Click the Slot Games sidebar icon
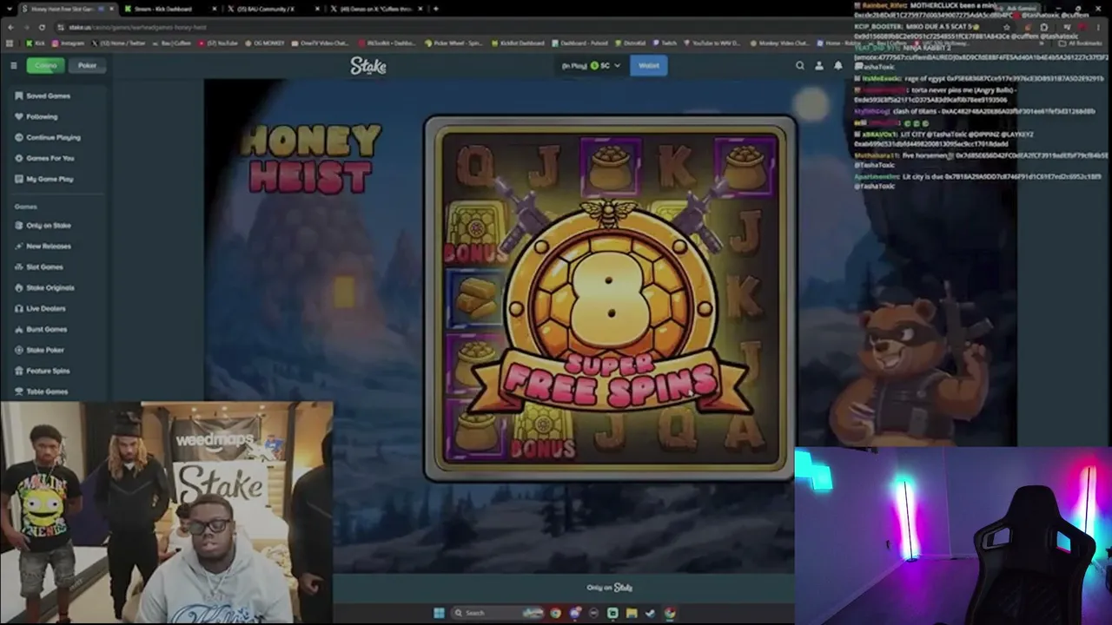Image resolution: width=1112 pixels, height=625 pixels. pyautogui.click(x=19, y=266)
